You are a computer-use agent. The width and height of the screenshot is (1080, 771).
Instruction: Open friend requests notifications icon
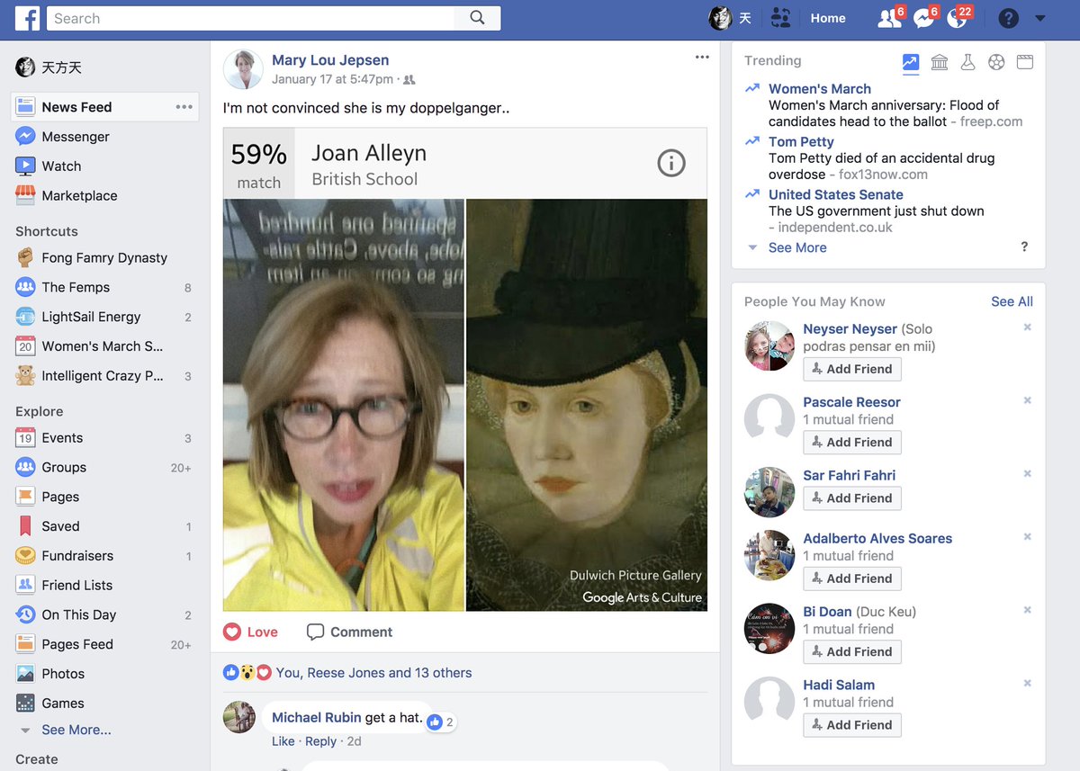889,18
